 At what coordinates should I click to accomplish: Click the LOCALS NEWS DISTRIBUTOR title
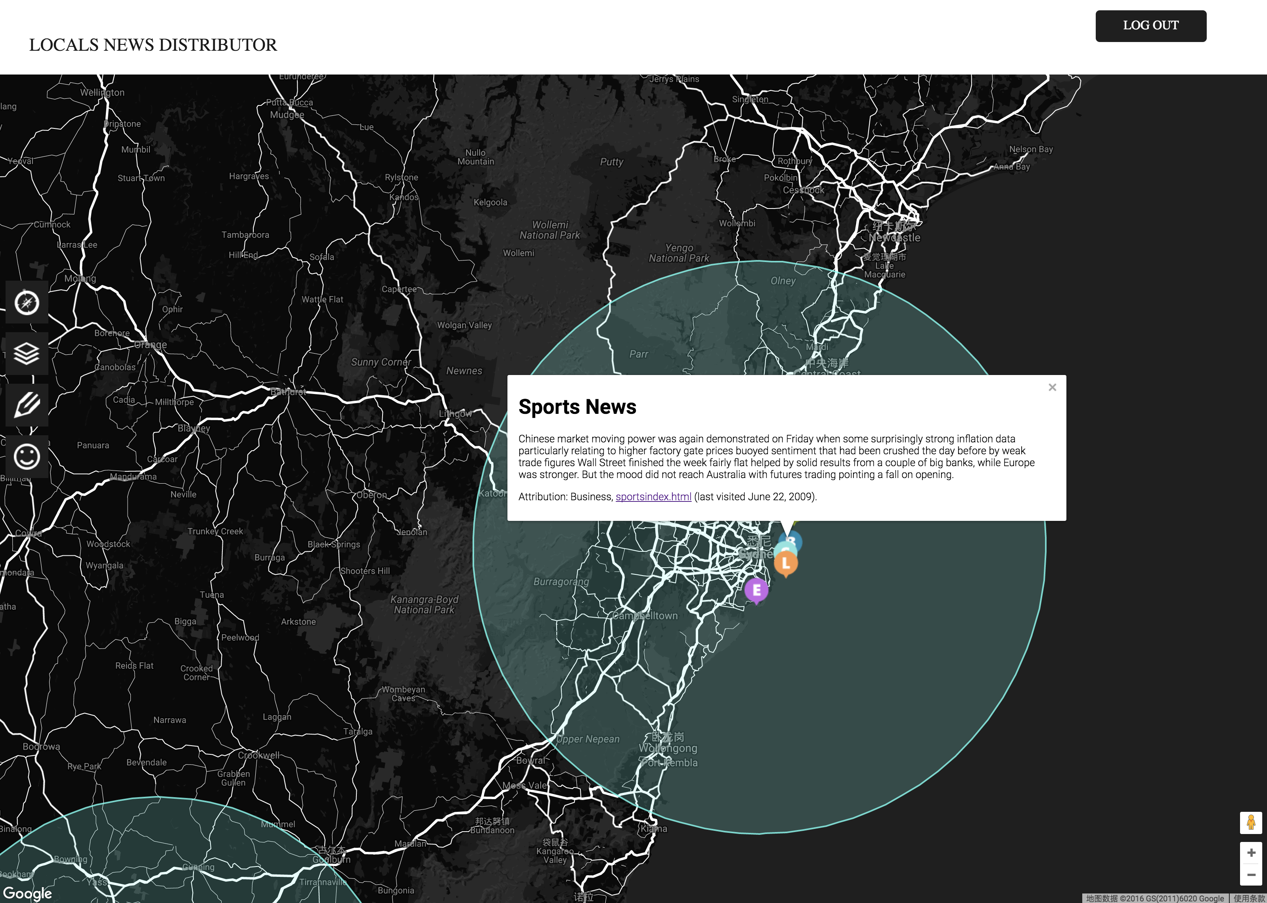coord(153,45)
